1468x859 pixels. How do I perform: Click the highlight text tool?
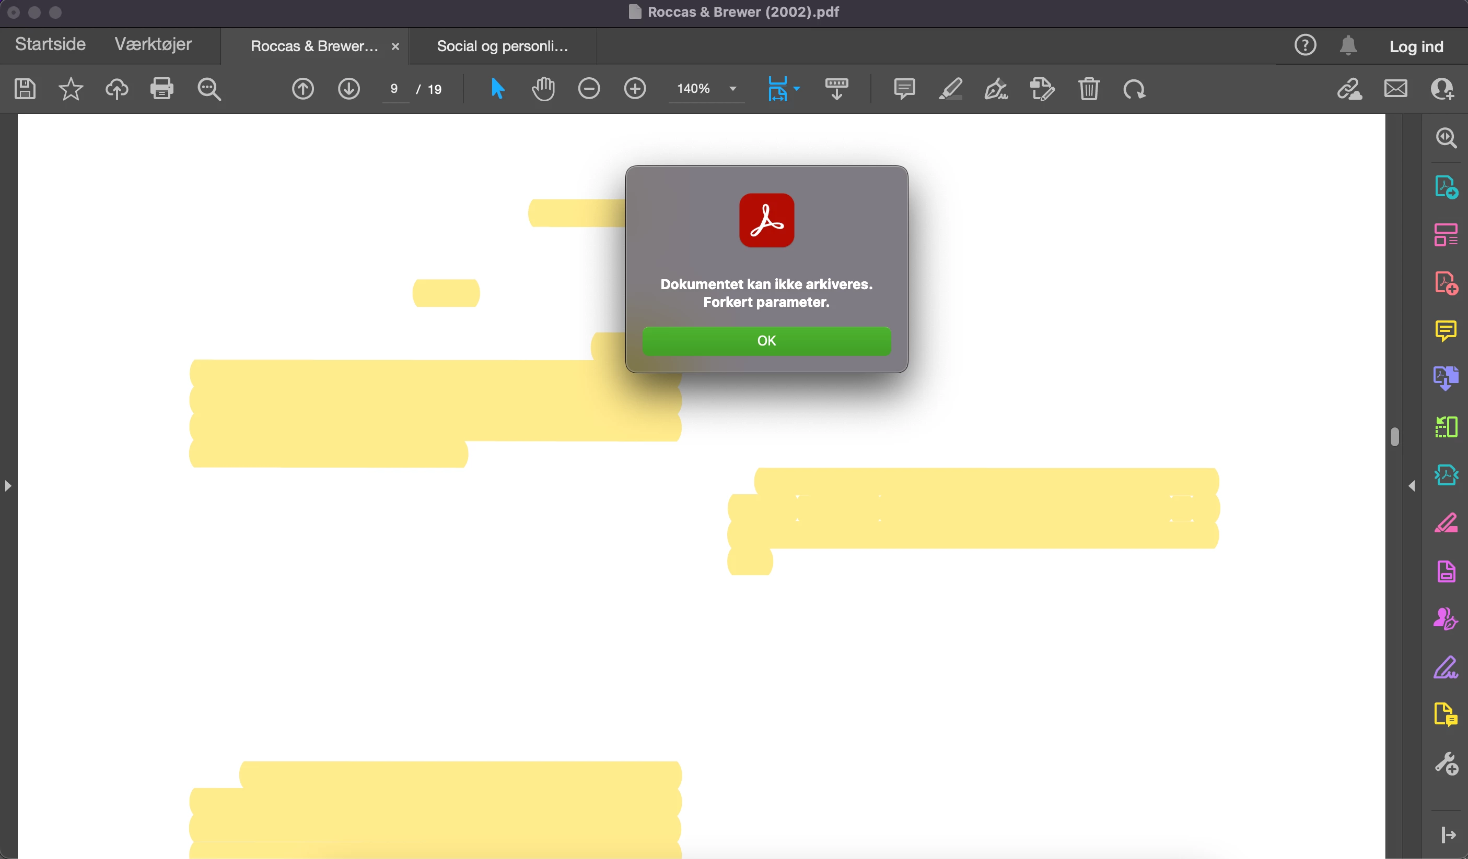(x=950, y=89)
